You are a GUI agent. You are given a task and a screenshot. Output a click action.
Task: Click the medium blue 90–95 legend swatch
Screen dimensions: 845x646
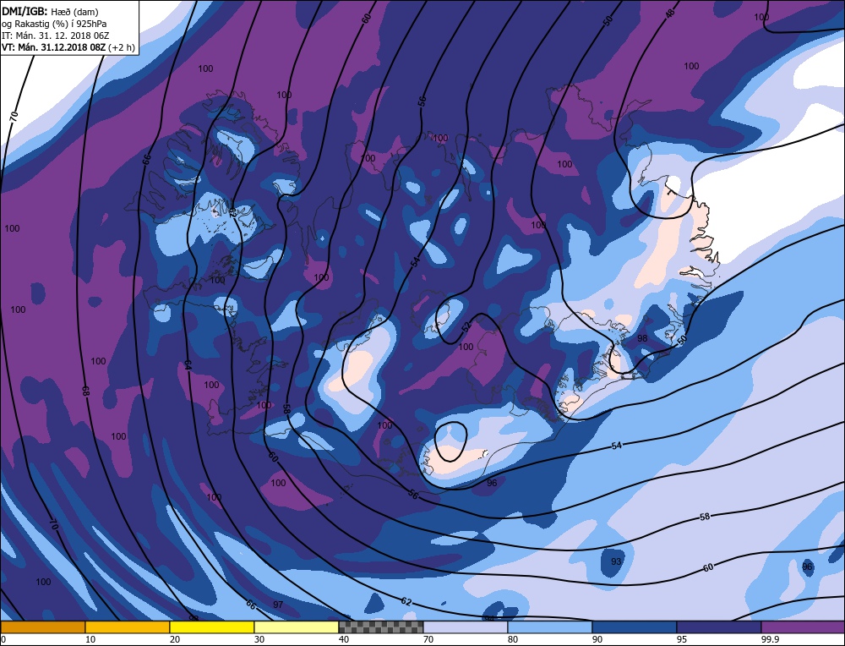(635, 627)
